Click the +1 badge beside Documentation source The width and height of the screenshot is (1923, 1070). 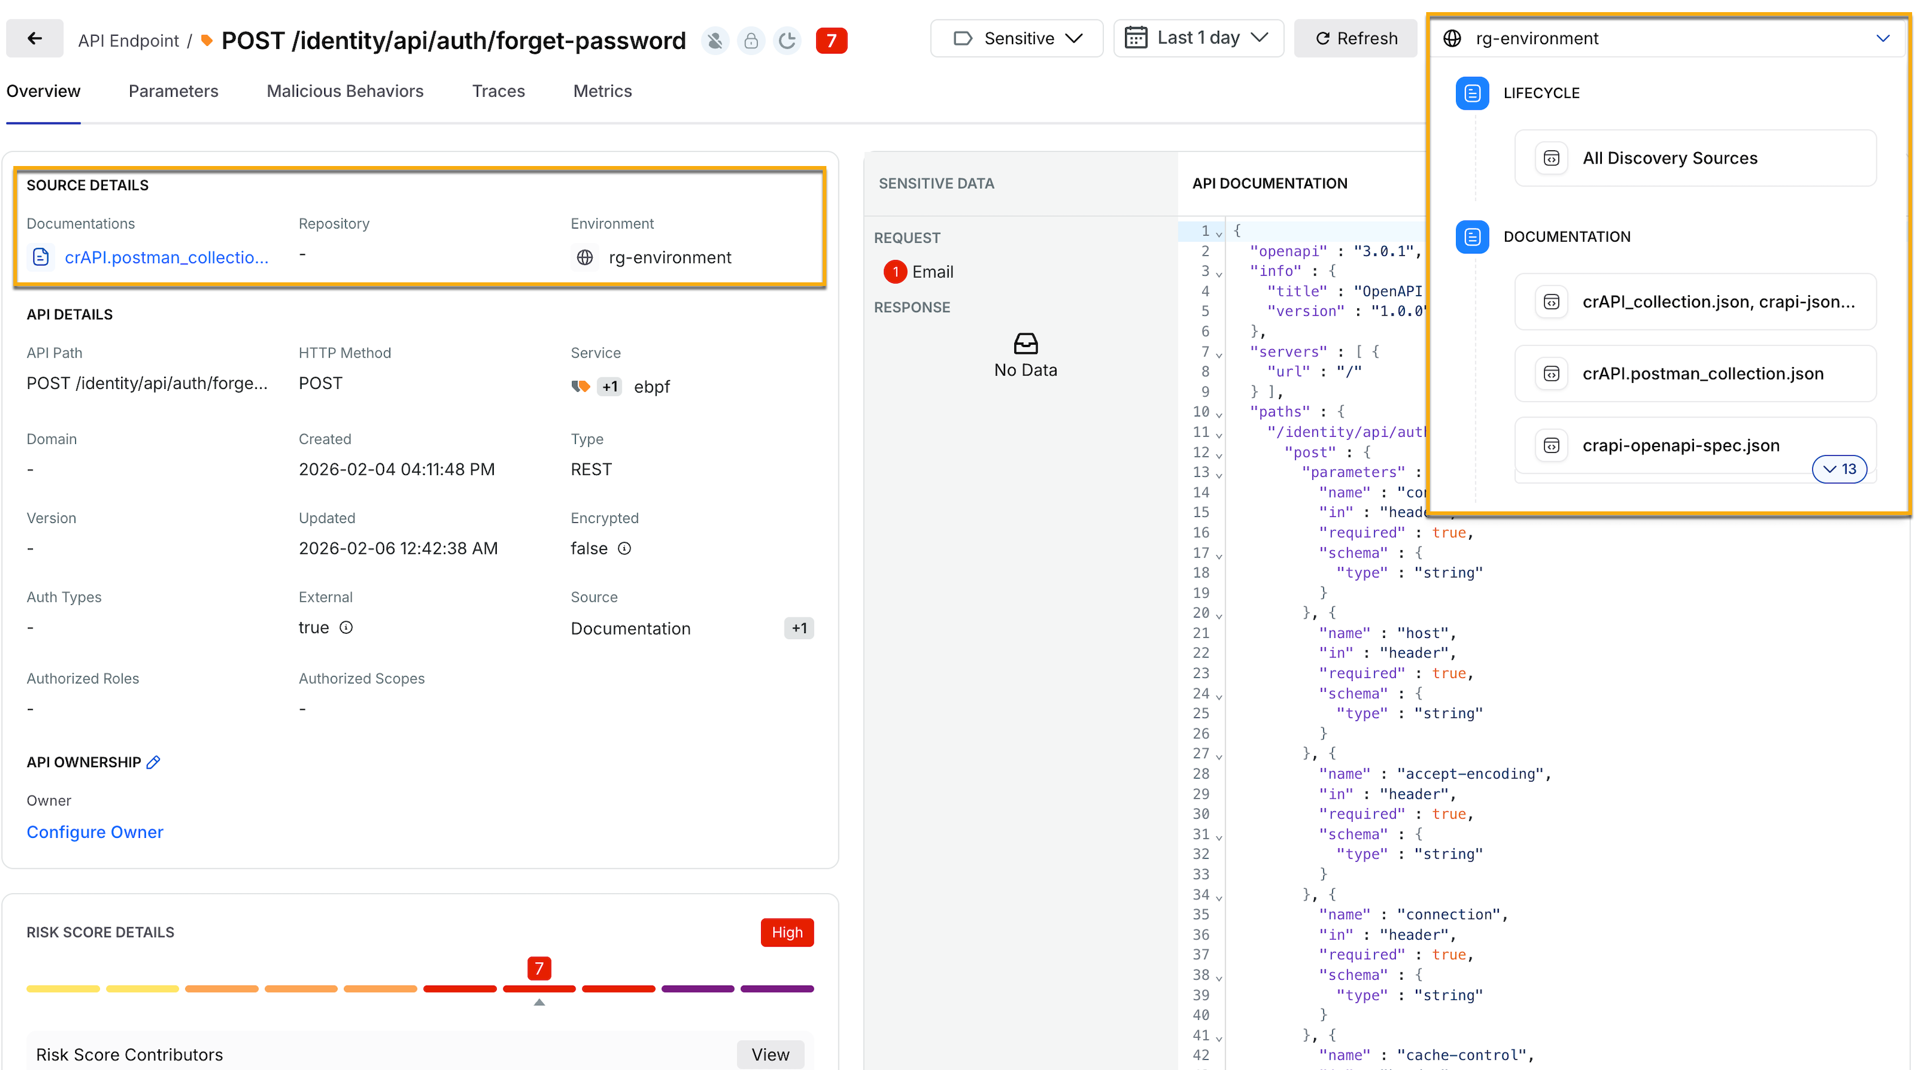coord(799,628)
